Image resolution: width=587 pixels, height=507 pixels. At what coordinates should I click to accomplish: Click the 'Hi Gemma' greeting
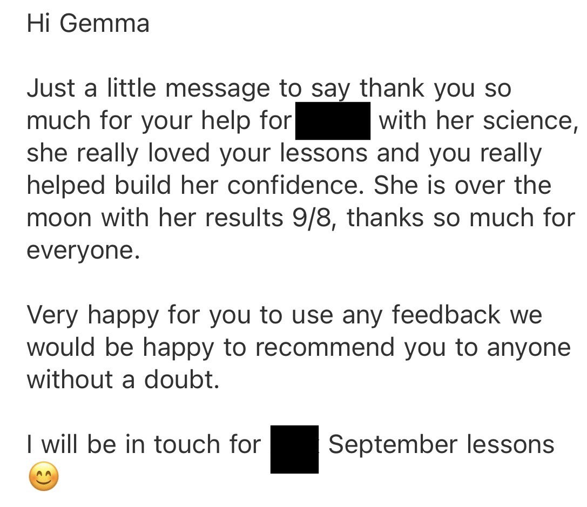[88, 23]
